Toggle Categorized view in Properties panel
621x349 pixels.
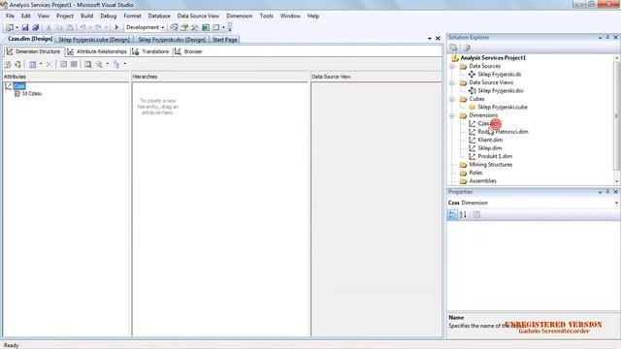[452, 215]
